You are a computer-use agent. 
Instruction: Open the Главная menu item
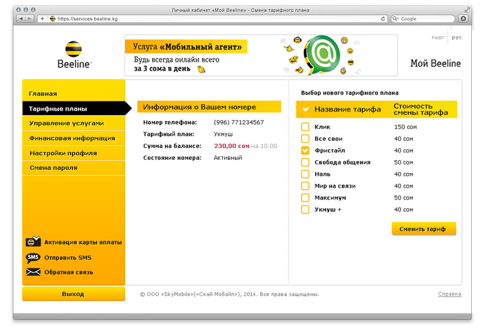(x=73, y=93)
